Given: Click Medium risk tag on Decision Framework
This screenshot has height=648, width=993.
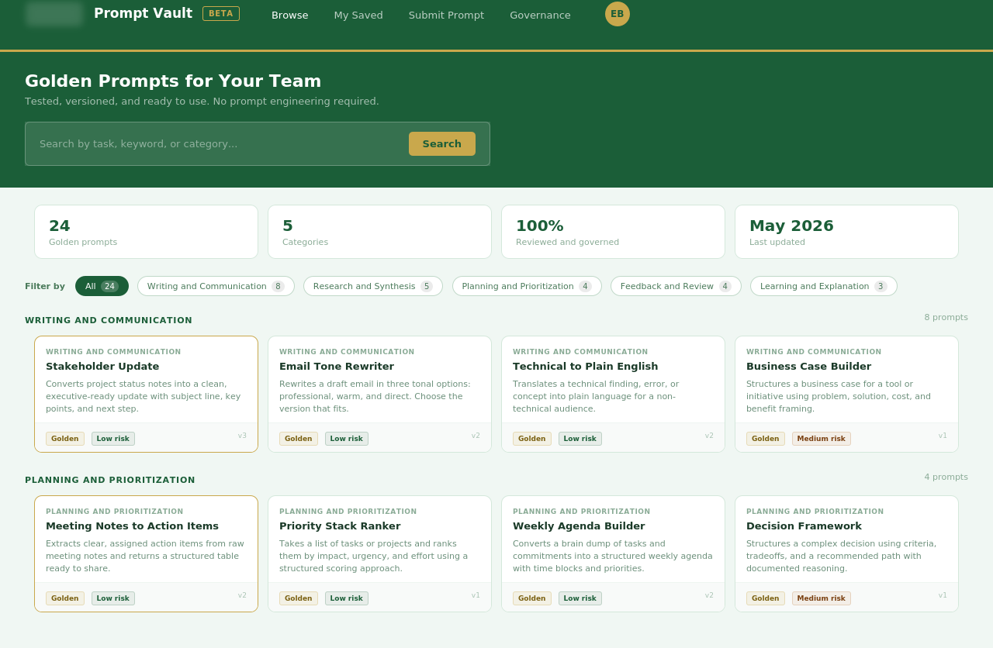Looking at the screenshot, I should (822, 598).
